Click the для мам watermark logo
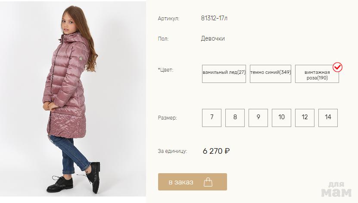Screen dimensions: 358x203 339,188
